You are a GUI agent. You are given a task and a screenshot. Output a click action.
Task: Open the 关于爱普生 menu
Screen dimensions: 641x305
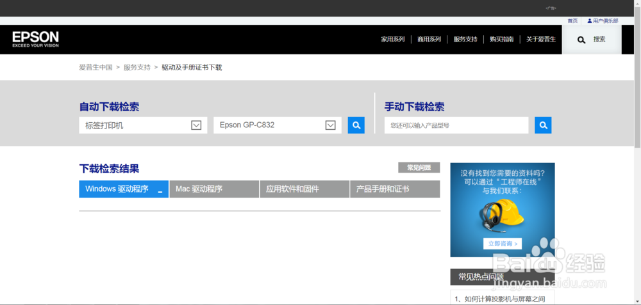[x=541, y=40]
